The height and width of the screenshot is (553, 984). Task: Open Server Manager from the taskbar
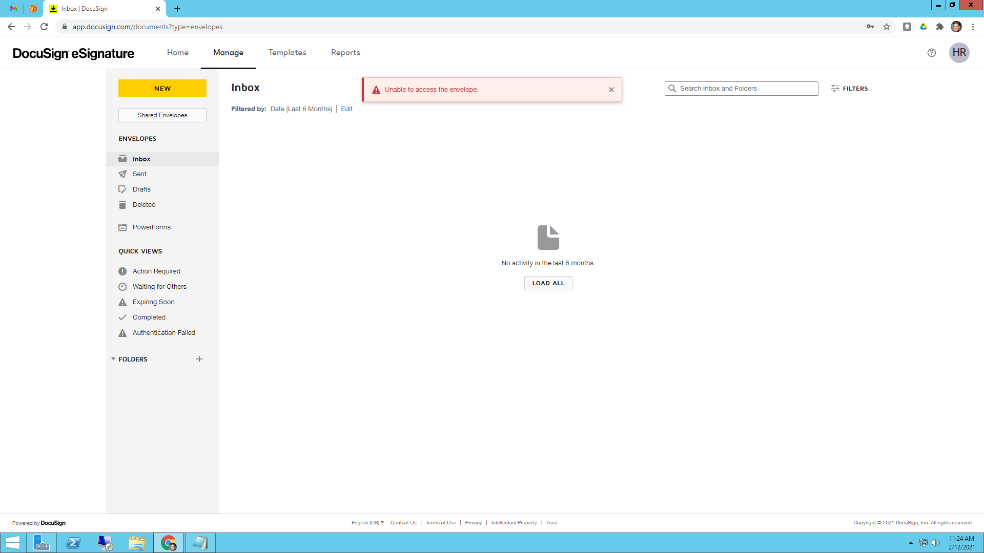pos(42,543)
